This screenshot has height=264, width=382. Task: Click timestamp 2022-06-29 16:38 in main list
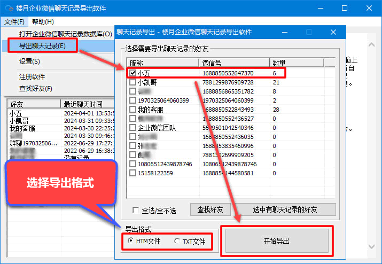(89, 151)
